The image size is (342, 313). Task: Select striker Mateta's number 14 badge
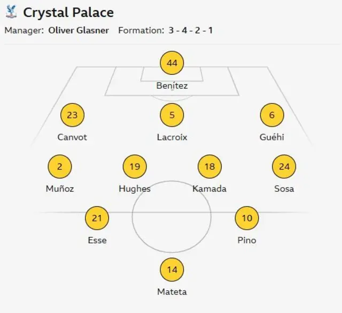tap(172, 270)
